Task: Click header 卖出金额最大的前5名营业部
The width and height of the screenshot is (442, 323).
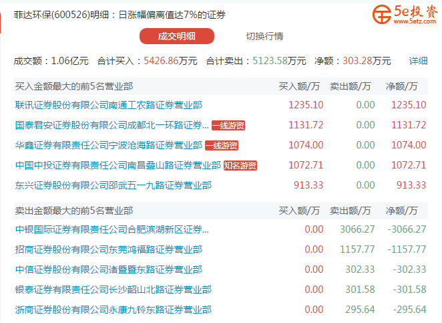Action: click(74, 211)
